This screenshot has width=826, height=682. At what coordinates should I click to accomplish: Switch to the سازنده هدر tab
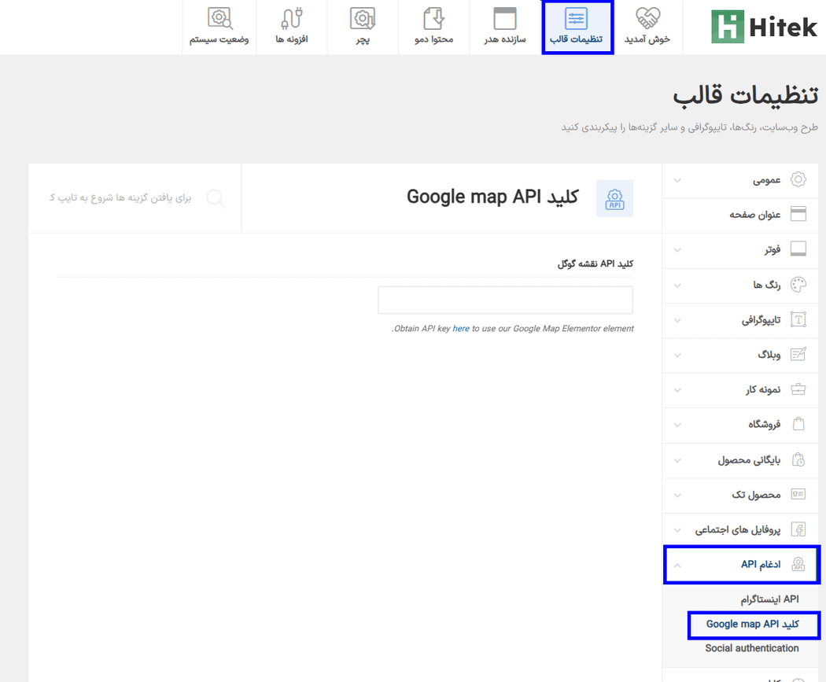pyautogui.click(x=505, y=28)
